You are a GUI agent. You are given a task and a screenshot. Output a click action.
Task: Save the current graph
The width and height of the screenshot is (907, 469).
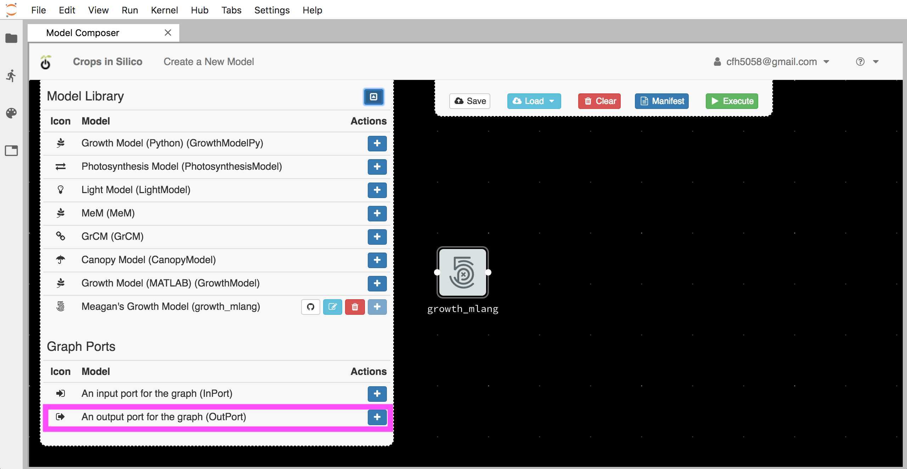(x=470, y=101)
